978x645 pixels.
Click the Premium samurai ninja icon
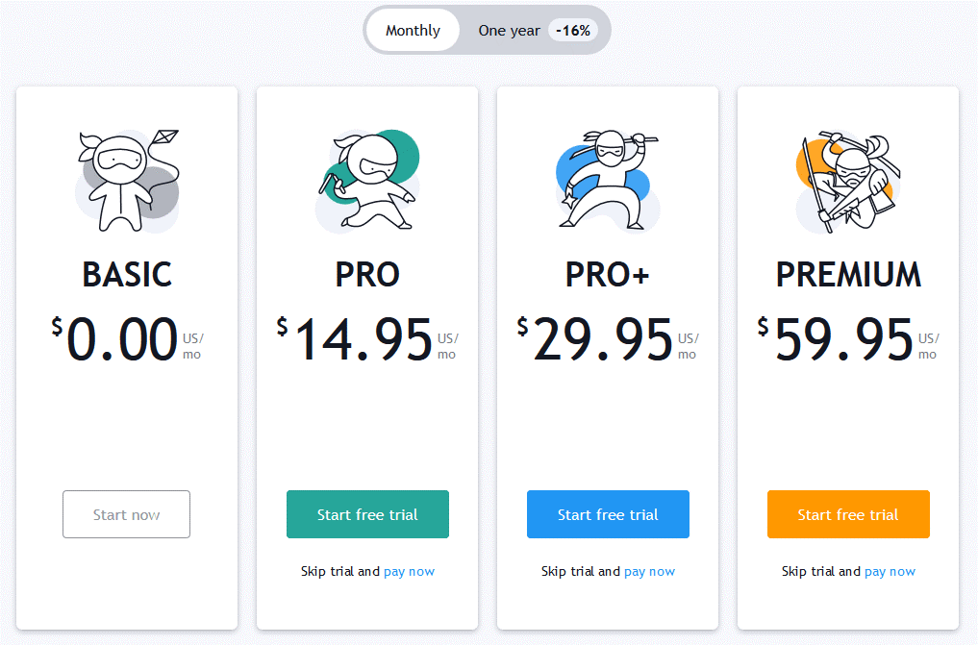[848, 181]
